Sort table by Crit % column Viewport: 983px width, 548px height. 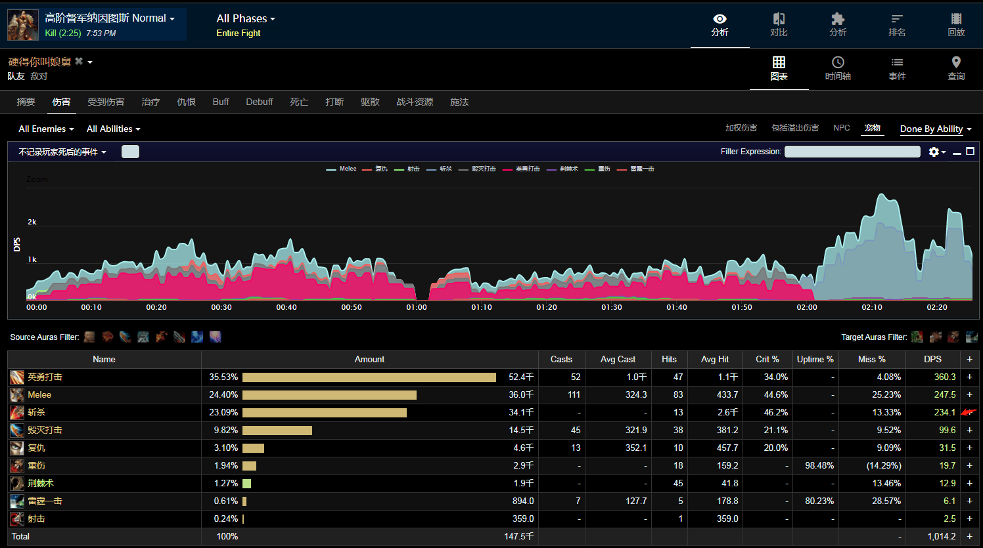point(767,360)
